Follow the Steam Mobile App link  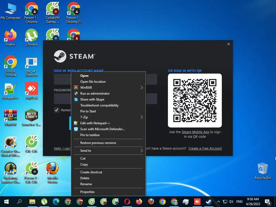point(195,132)
